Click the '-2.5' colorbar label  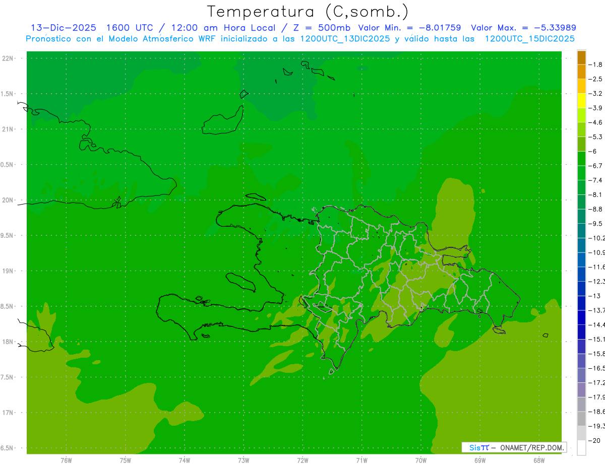point(595,79)
